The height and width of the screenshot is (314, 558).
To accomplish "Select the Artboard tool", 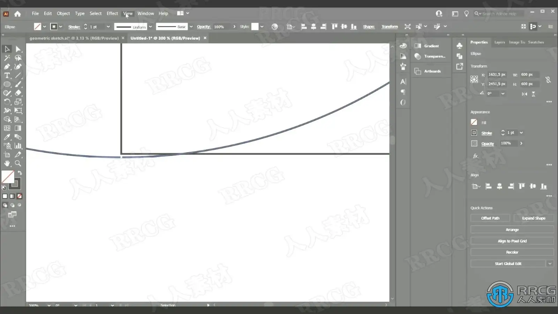I will pos(7,155).
